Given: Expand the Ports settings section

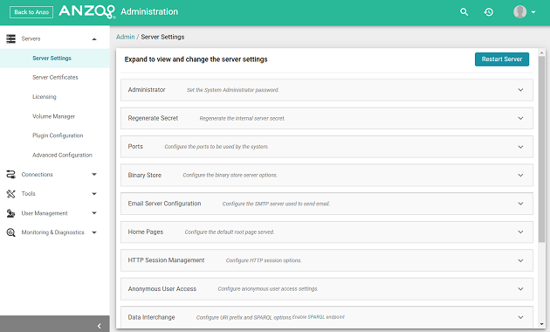Looking at the screenshot, I should click(327, 147).
